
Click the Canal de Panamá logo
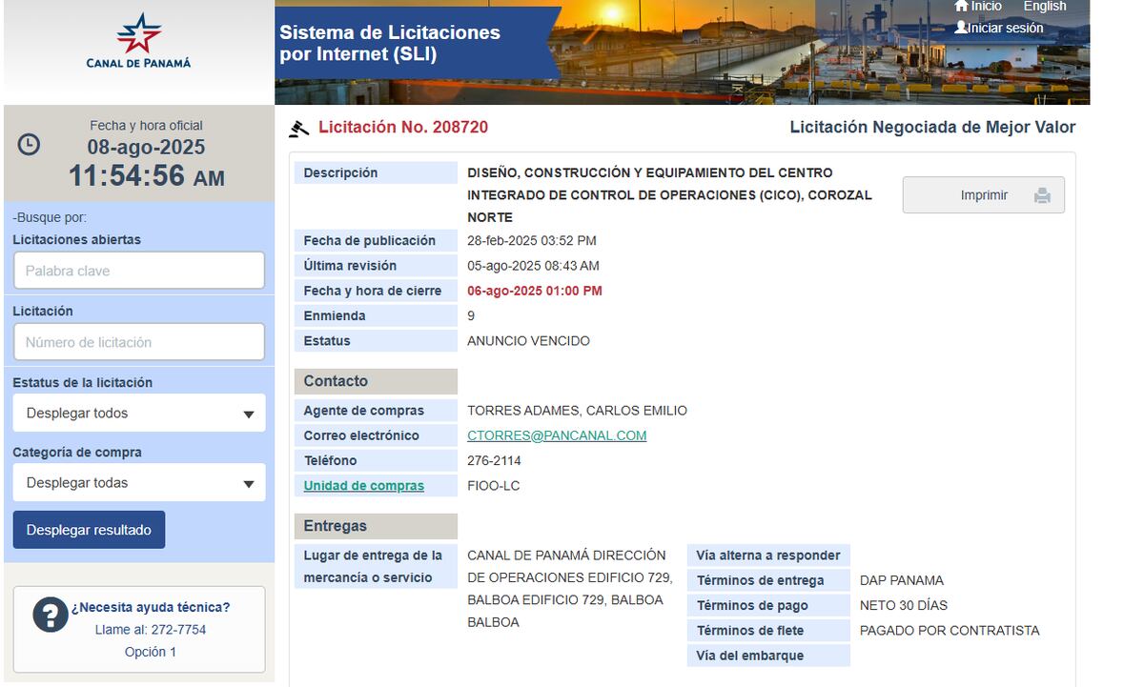(138, 41)
